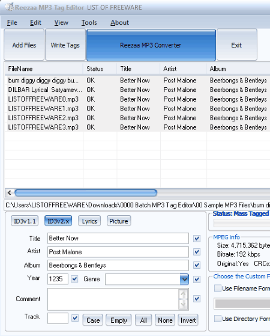Click Comment box scroll down arrow

click(x=183, y=304)
